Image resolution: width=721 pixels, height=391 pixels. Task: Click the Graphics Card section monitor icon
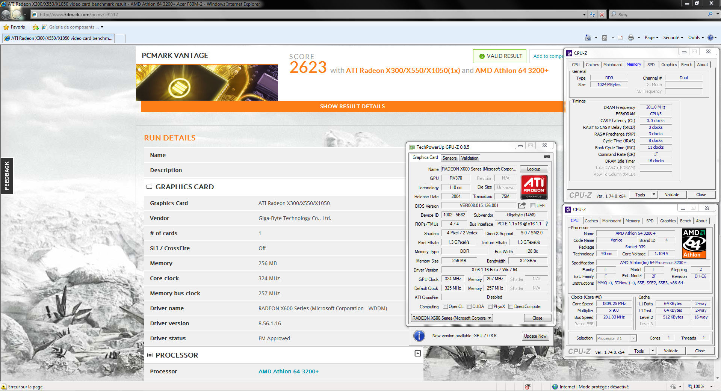pyautogui.click(x=149, y=187)
